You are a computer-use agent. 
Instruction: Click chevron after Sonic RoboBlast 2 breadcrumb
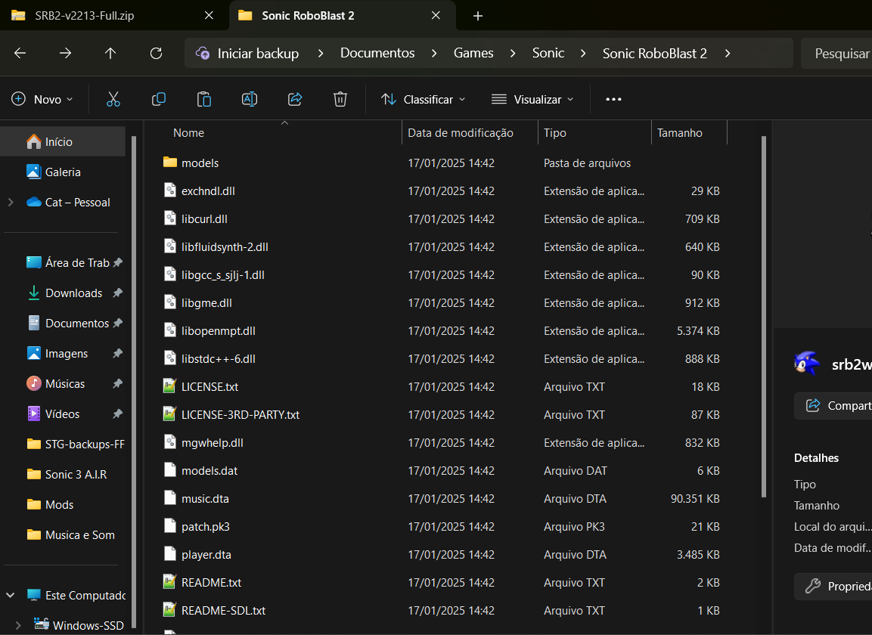pyautogui.click(x=728, y=54)
